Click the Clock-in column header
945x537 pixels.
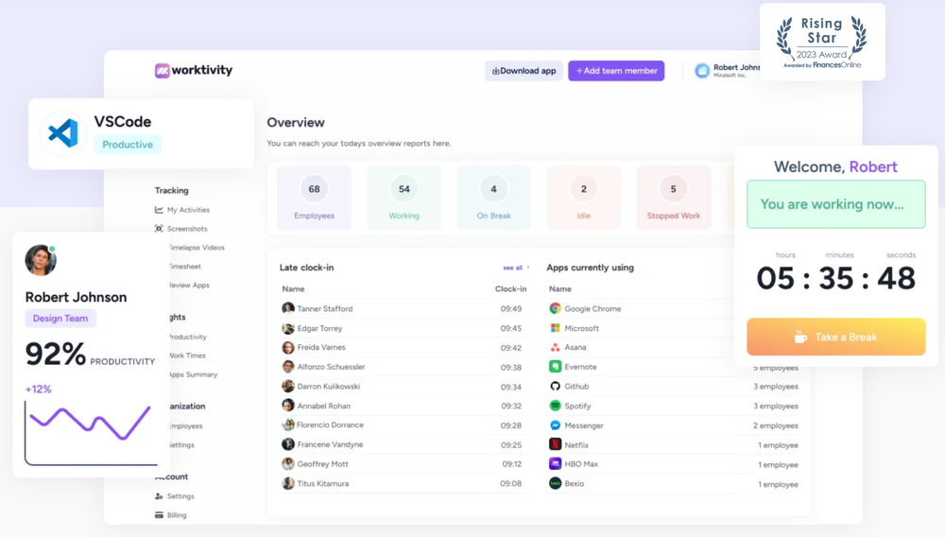510,288
